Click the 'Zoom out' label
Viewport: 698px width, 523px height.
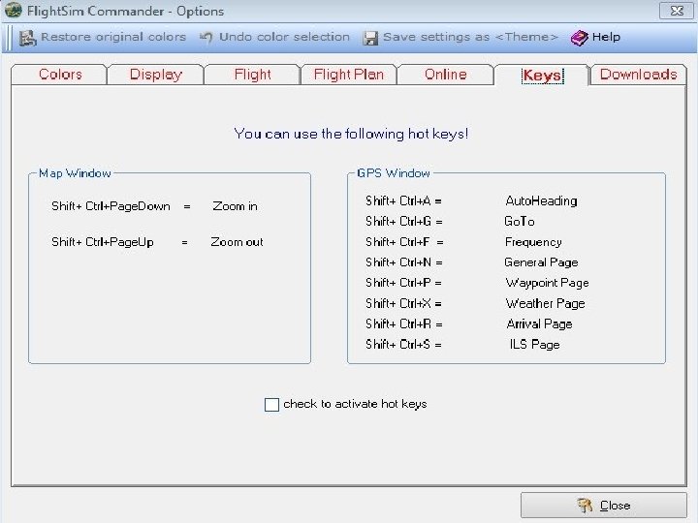click(x=237, y=242)
